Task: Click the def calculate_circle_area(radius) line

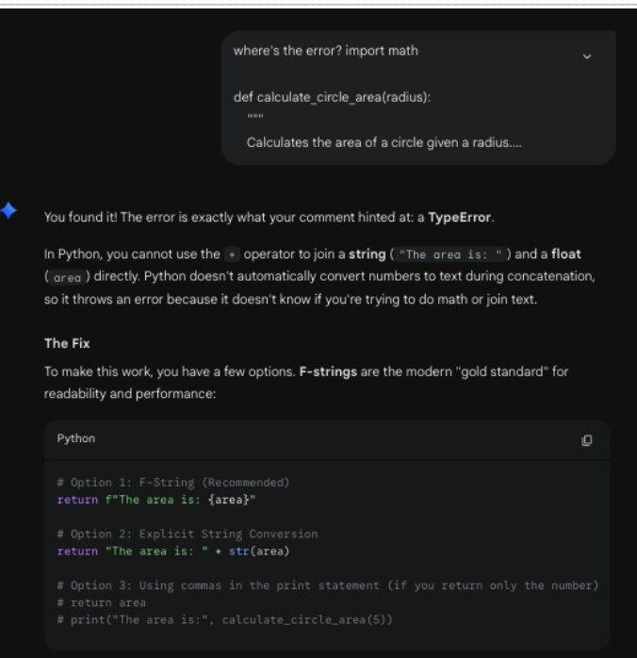Action: pyautogui.click(x=332, y=97)
